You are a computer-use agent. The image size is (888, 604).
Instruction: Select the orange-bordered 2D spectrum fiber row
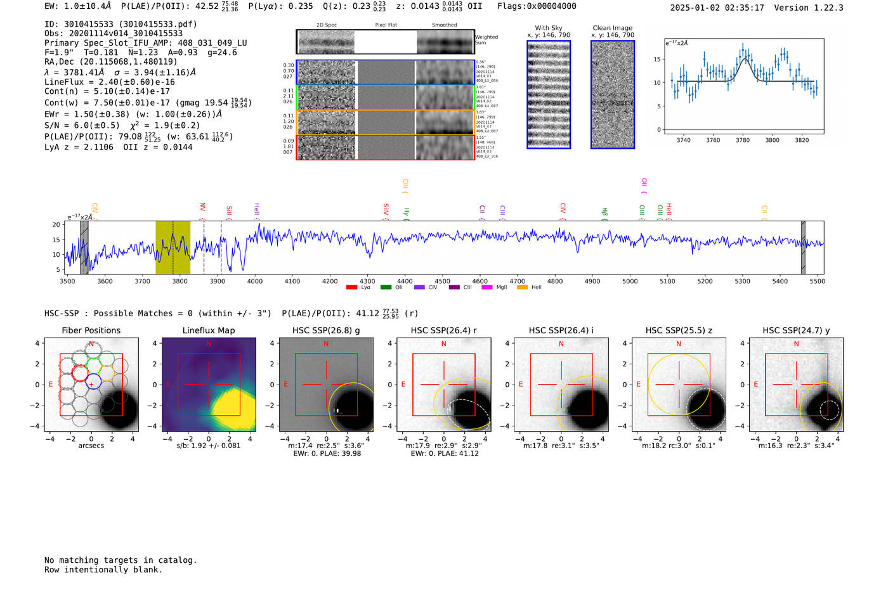pyautogui.click(x=386, y=122)
